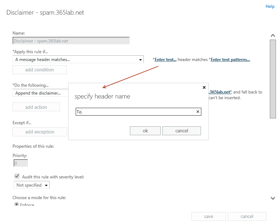Close the specify header name dialog
The width and height of the screenshot is (277, 223).
tap(204, 87)
